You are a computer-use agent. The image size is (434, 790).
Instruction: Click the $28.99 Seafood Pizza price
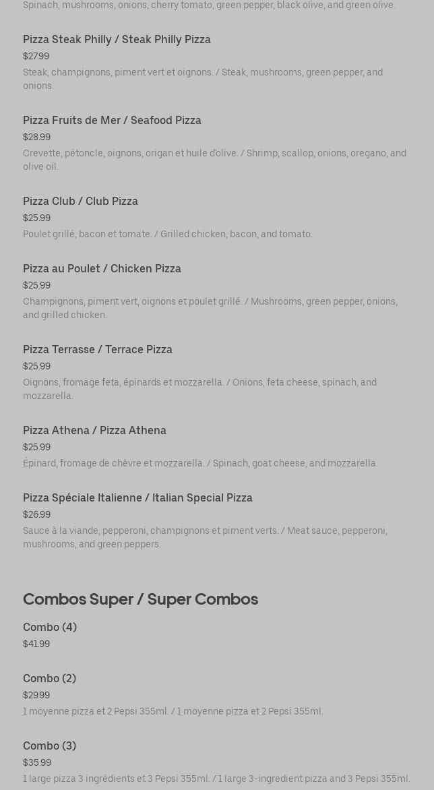click(x=36, y=138)
